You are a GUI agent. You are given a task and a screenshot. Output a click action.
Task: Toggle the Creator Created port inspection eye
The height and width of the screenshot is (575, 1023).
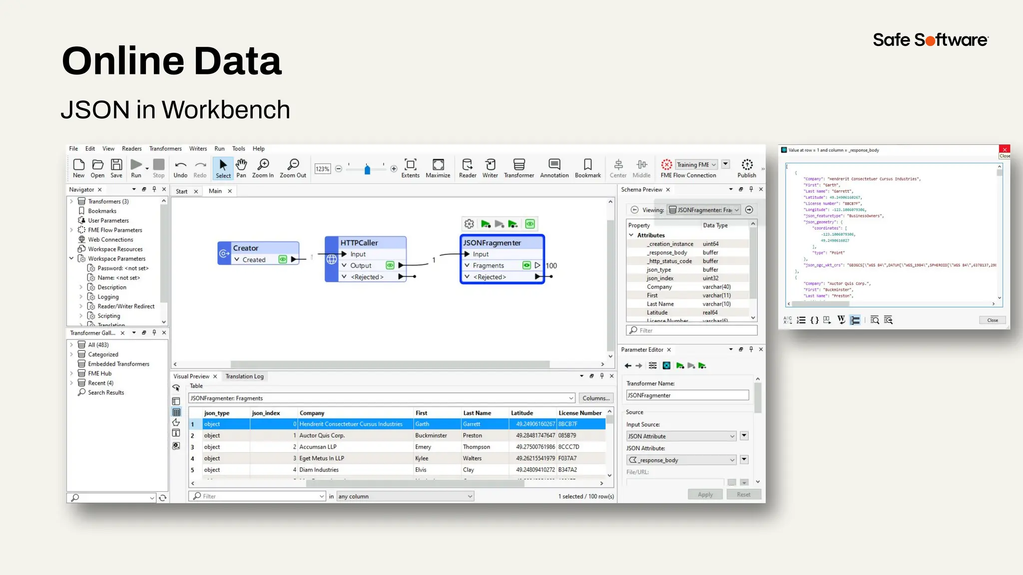pyautogui.click(x=283, y=260)
